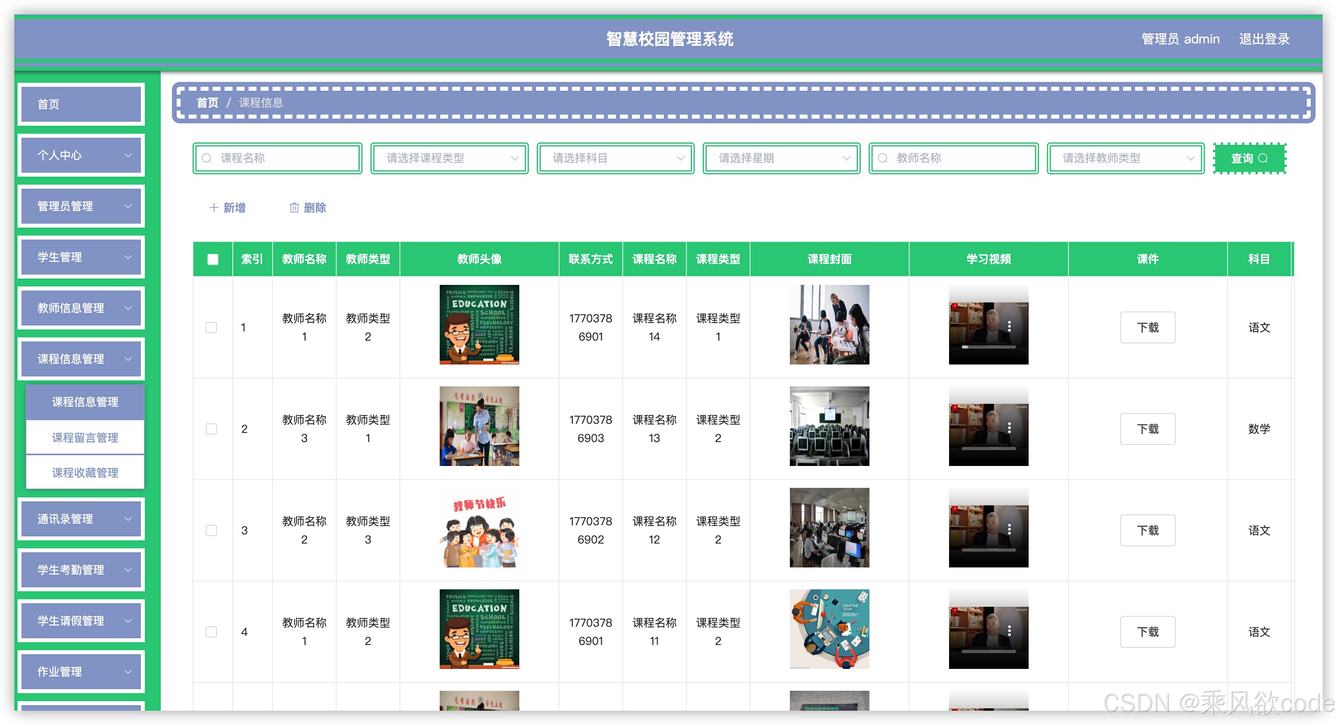Open the 请选择星期 dropdown
This screenshot has width=1337, height=725.
tap(781, 158)
